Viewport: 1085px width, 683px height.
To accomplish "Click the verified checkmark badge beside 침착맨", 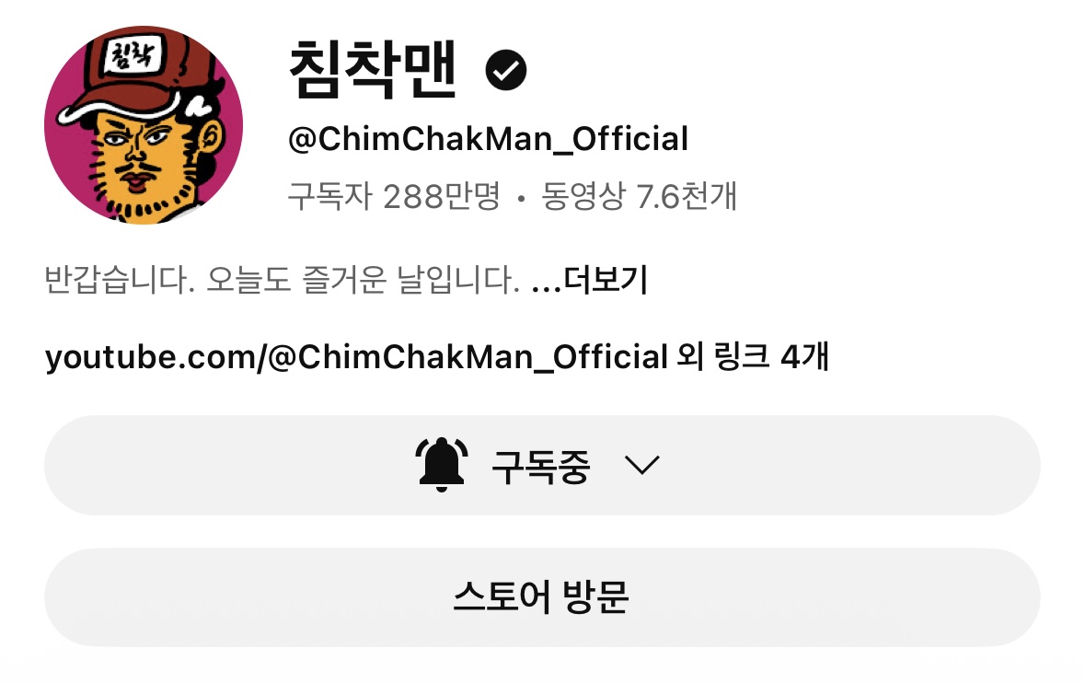I will pos(506,70).
